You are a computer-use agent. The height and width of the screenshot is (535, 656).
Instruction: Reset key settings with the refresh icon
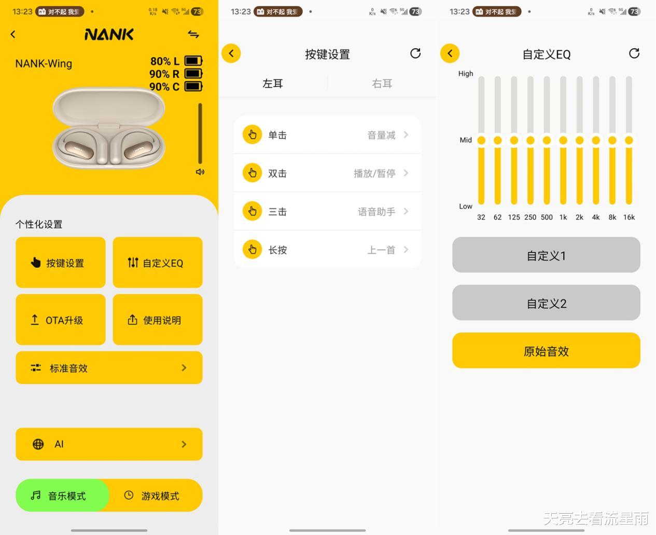pos(415,53)
